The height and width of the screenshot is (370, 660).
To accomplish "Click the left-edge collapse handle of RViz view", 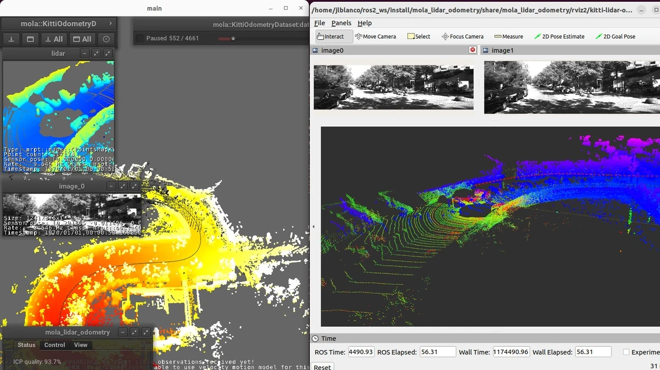I will click(314, 226).
